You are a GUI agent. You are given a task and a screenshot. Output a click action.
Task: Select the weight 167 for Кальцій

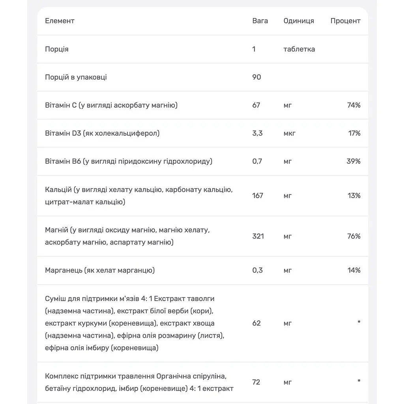tap(258, 196)
